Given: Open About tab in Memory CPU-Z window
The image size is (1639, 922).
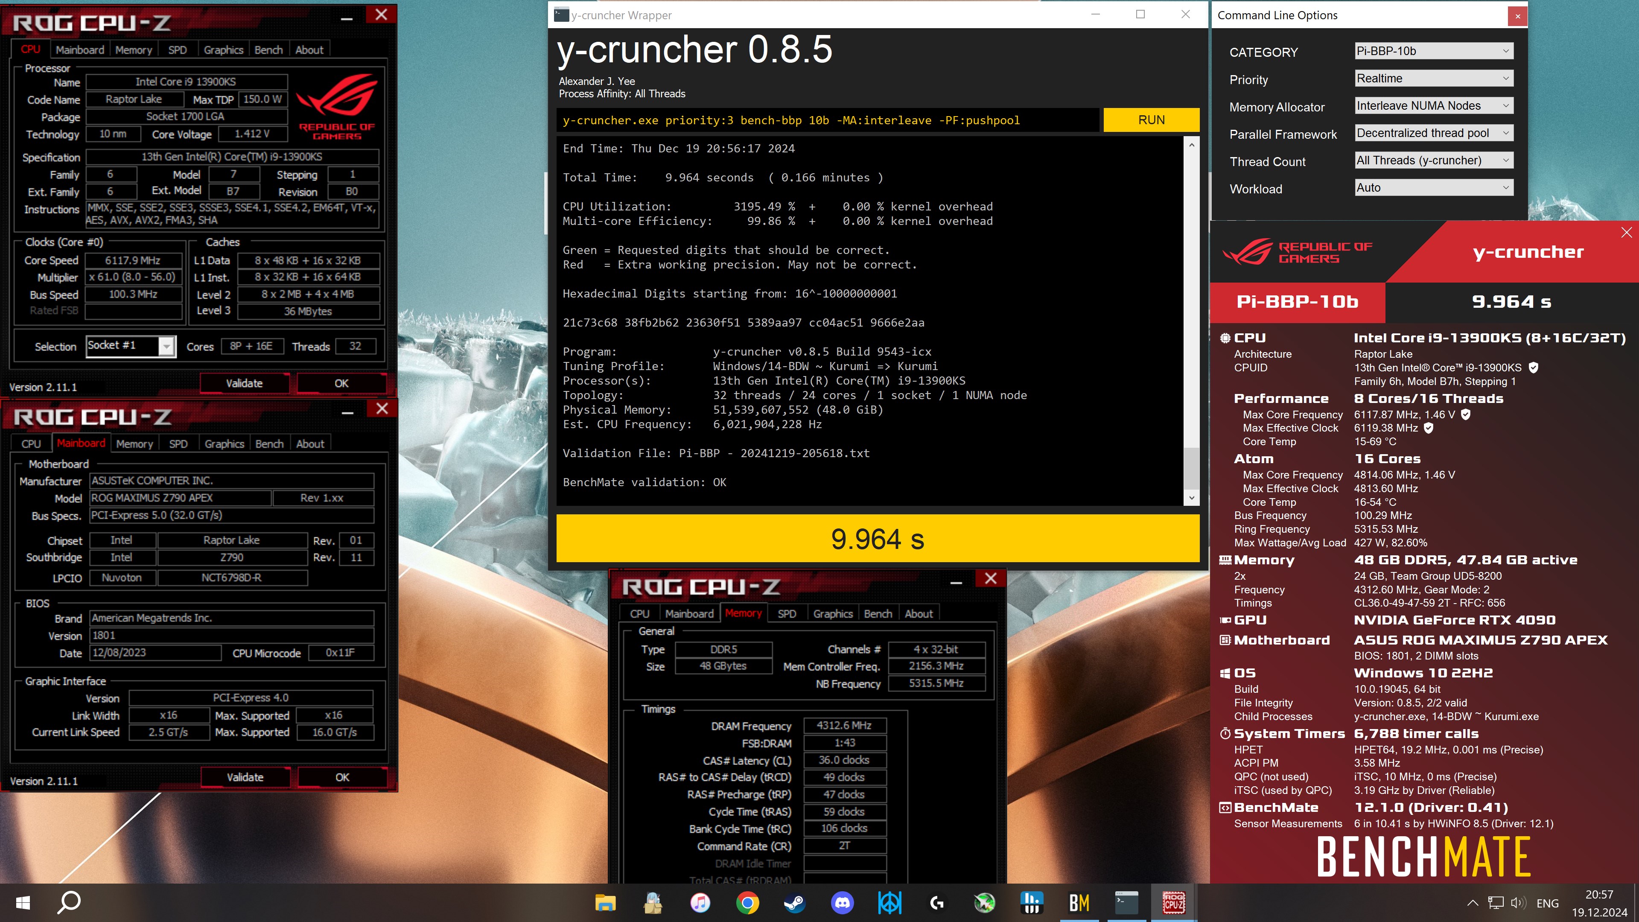Looking at the screenshot, I should (919, 613).
